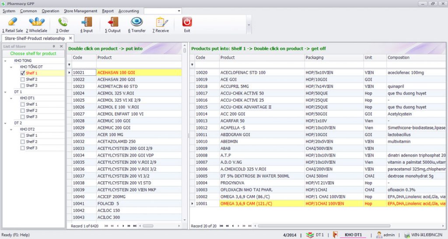
Task: Close the Store-Shelf-Product relationship tab
Action: click(70, 38)
